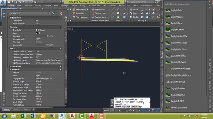The image size is (213, 119).
Task: Choose the Insert command-line option
Action: [x=118, y=107]
